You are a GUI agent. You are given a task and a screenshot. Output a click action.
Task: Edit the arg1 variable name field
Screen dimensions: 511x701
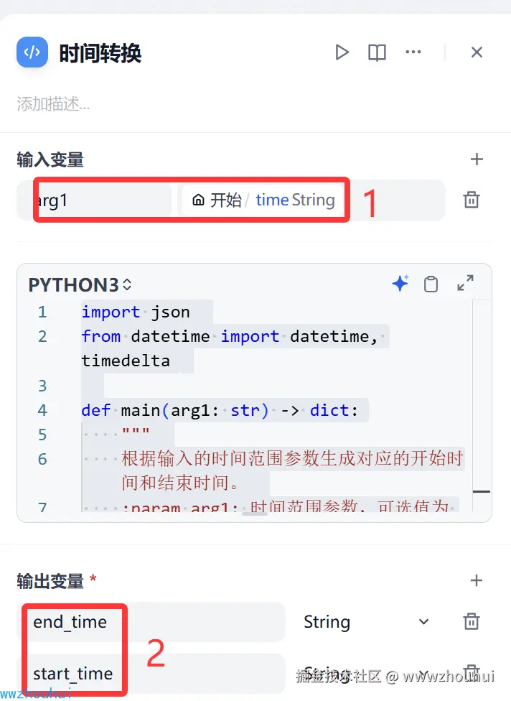[x=94, y=200]
